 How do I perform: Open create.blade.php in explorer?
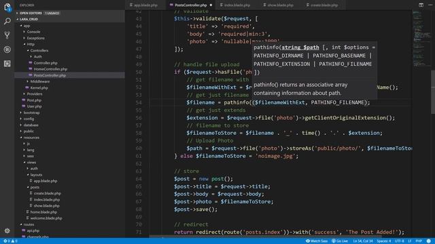47,193
